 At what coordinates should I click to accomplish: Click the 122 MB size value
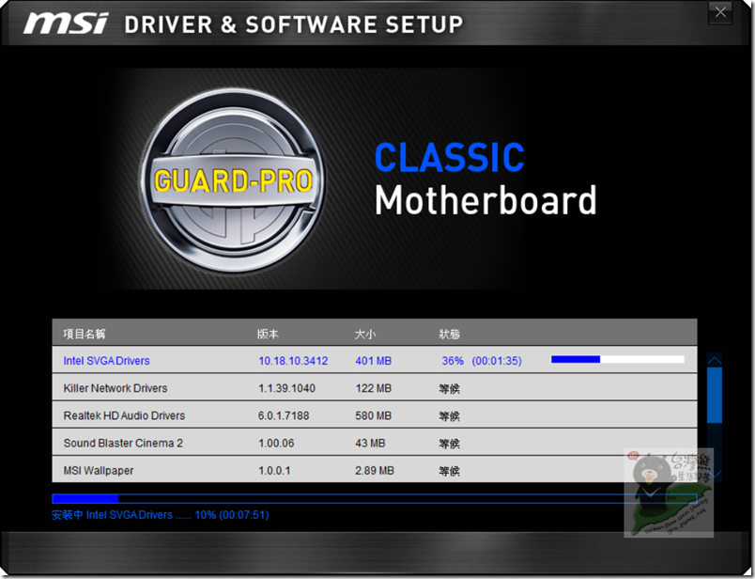coord(373,388)
